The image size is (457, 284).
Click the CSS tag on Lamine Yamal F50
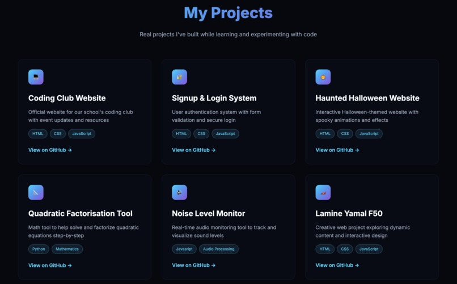(345, 249)
